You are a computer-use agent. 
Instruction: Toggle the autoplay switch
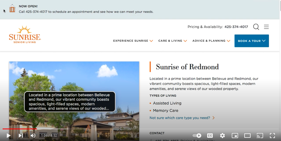coord(197,136)
